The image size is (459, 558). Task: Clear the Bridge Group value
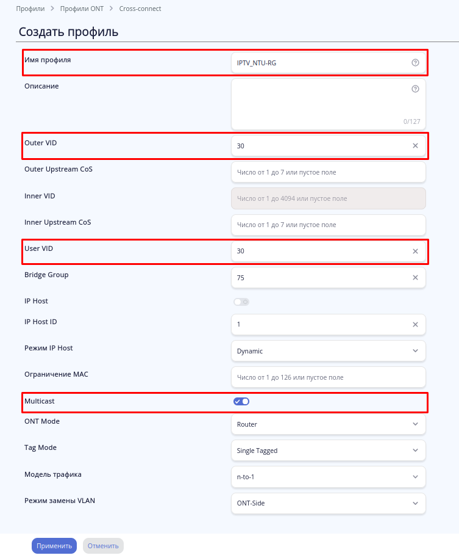point(415,277)
